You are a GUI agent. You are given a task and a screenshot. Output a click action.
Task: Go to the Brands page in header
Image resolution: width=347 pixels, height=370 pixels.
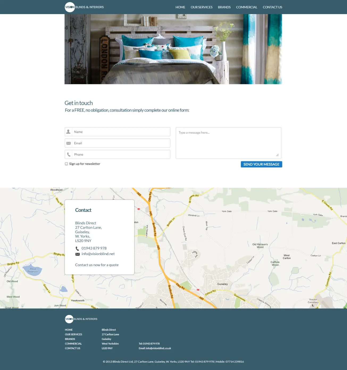click(x=224, y=7)
